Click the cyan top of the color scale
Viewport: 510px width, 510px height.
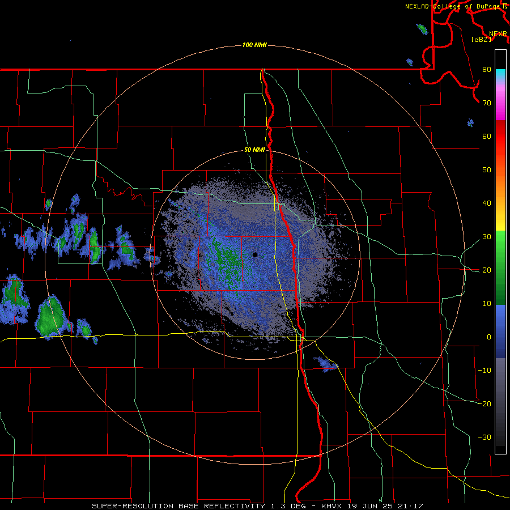pos(500,75)
